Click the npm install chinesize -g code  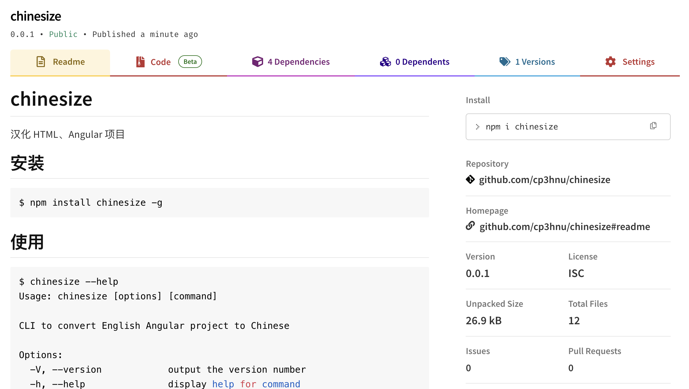[x=91, y=203]
